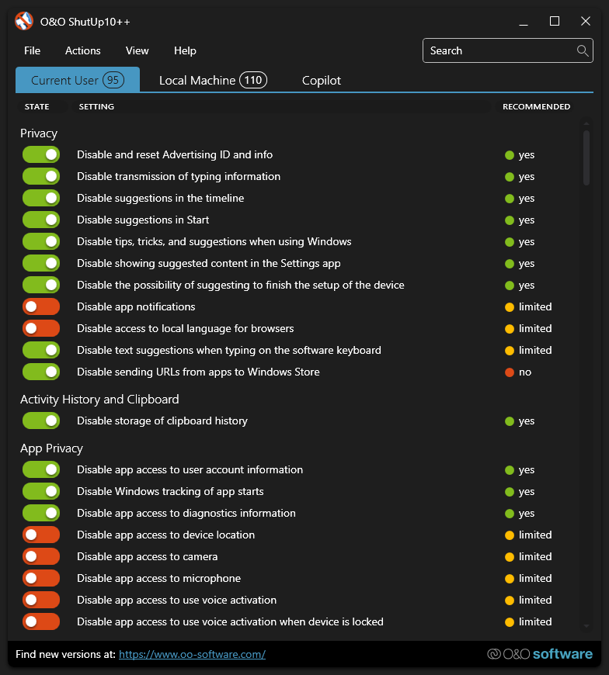Open the Actions menu
609x675 pixels.
pyautogui.click(x=83, y=51)
